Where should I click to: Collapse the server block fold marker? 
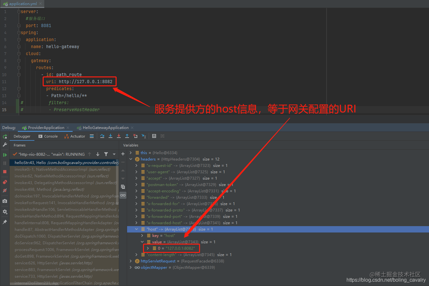pyautogui.click(x=19, y=11)
